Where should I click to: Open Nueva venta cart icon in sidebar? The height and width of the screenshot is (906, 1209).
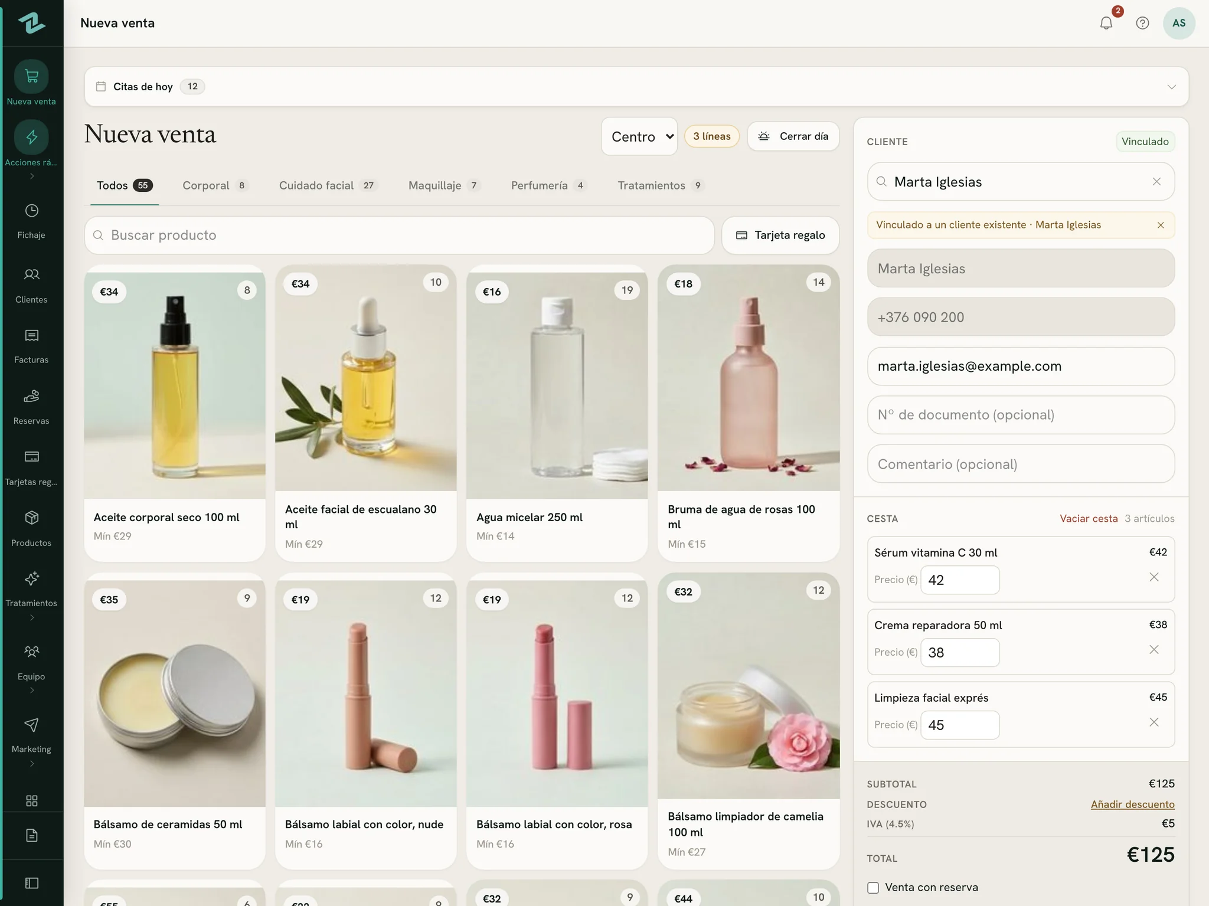[x=31, y=77]
